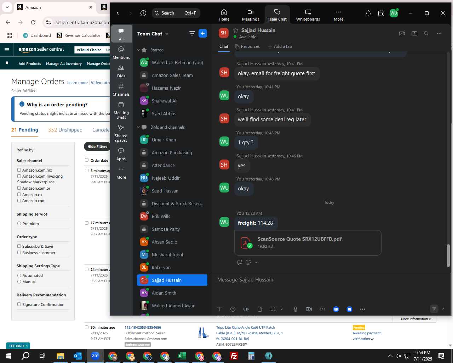Open chat header more options ellipsis
Screen dimensions: 453x363
(x=439, y=33)
